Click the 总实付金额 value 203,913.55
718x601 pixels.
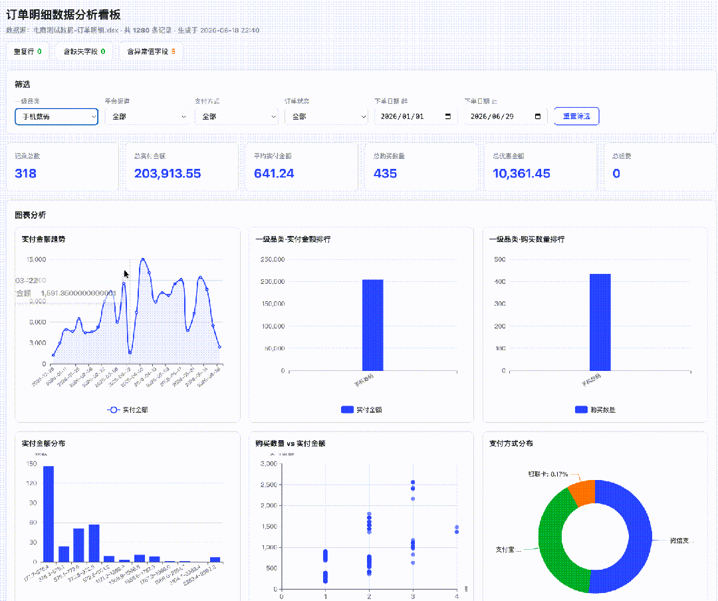pyautogui.click(x=168, y=173)
